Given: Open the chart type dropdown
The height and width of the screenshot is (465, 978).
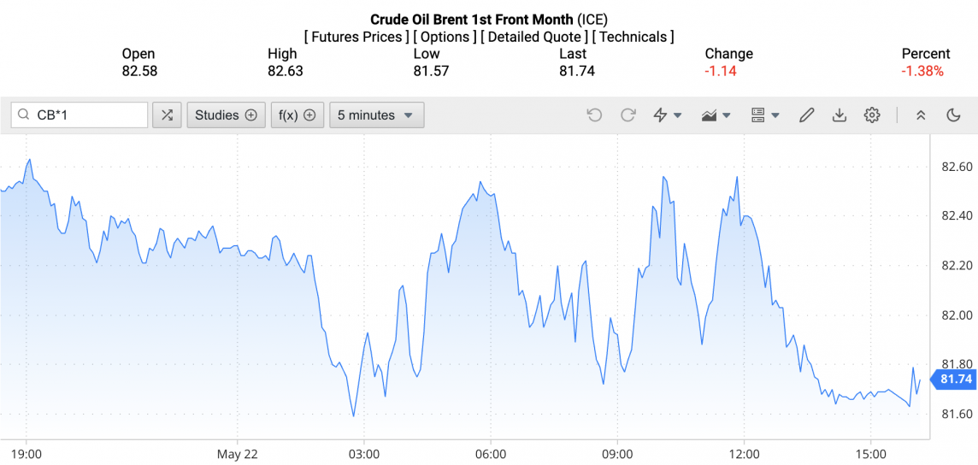Looking at the screenshot, I should [x=716, y=115].
